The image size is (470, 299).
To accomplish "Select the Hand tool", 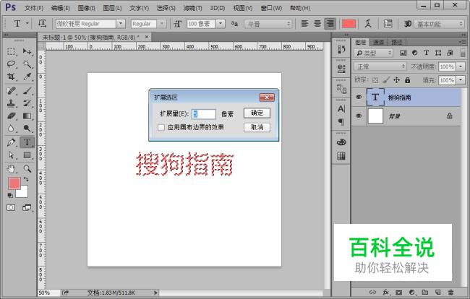I will click(11, 169).
